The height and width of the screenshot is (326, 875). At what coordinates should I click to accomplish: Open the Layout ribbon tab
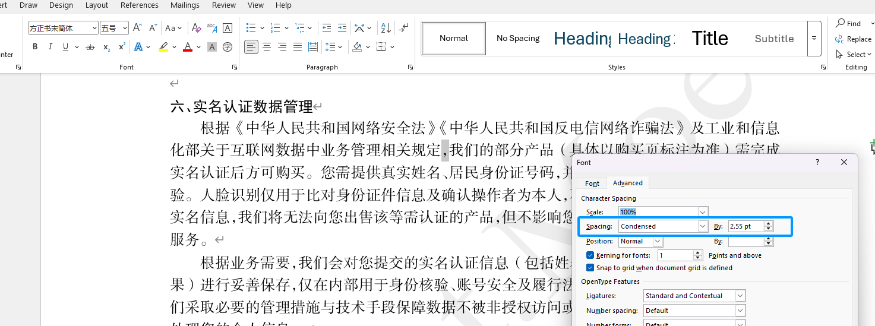(97, 5)
